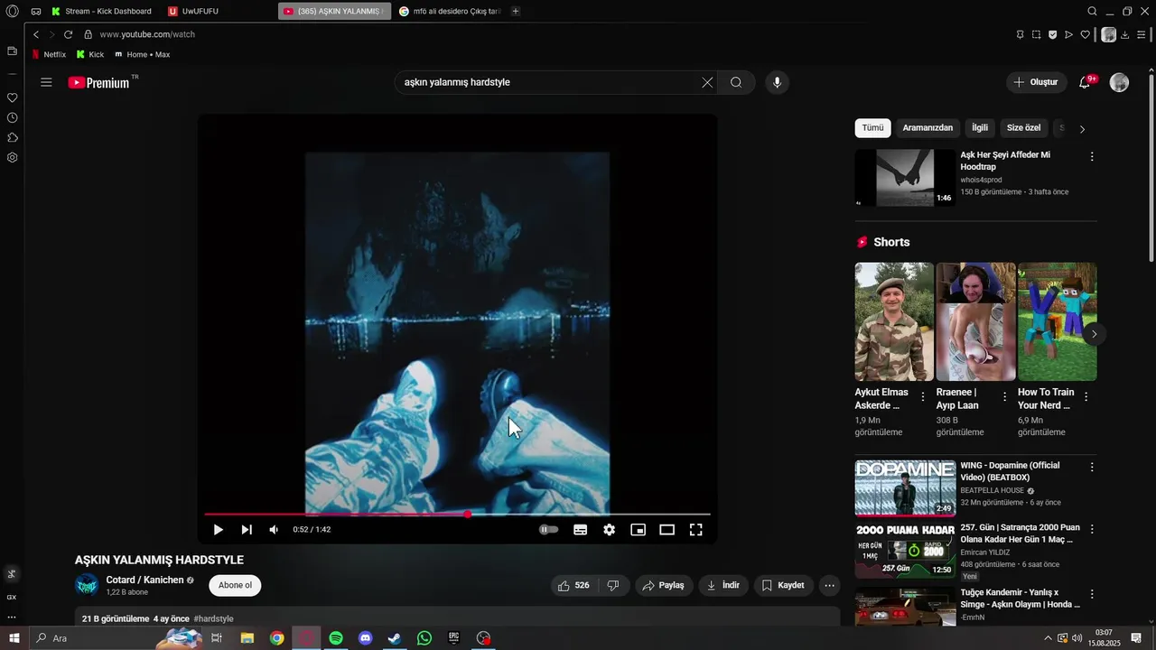Clear the search query X icon
This screenshot has height=650, width=1156.
707,82
